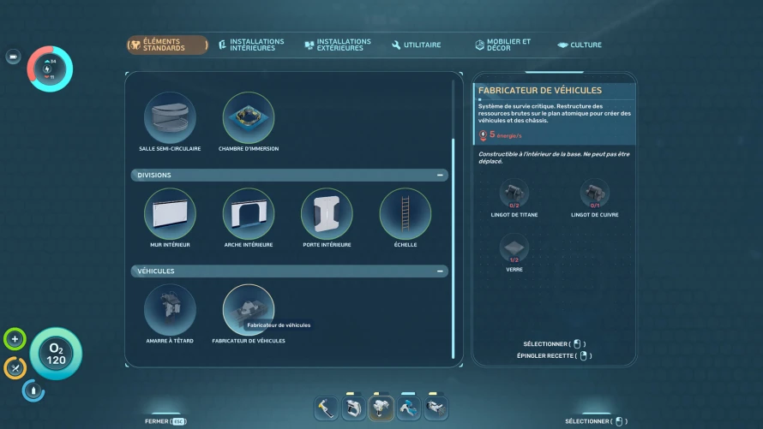Choose the Arche intérieure piece
This screenshot has width=763, height=429.
[x=248, y=214]
